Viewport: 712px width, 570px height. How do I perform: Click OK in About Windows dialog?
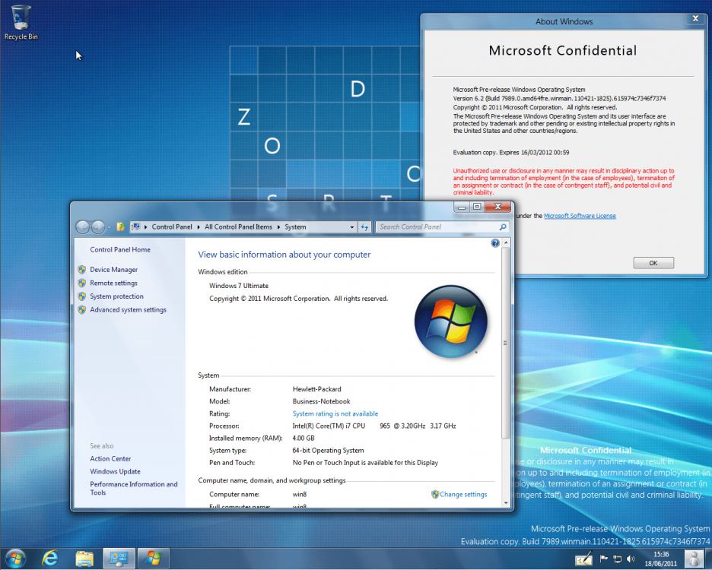coord(653,263)
